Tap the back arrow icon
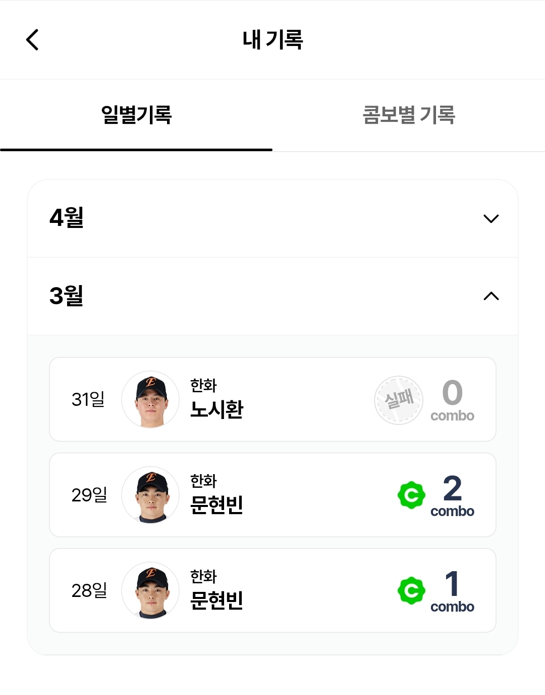545x695 pixels. tap(32, 39)
